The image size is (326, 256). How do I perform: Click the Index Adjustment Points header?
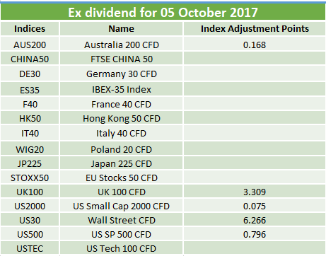pos(255,29)
